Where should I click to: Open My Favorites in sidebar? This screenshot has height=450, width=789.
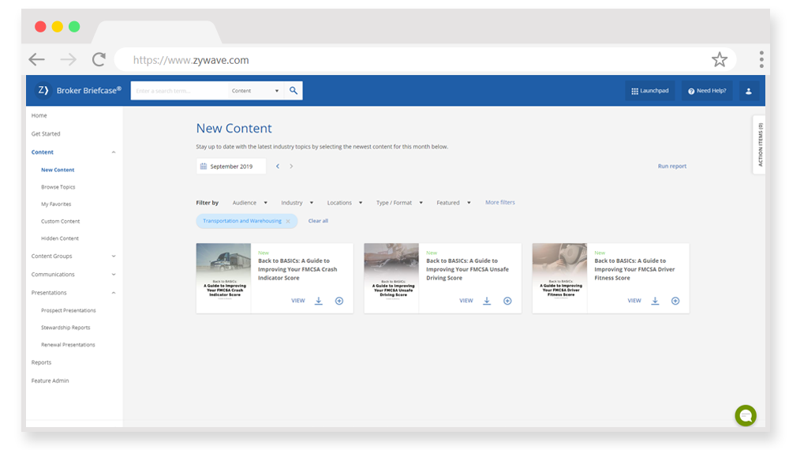pos(56,204)
